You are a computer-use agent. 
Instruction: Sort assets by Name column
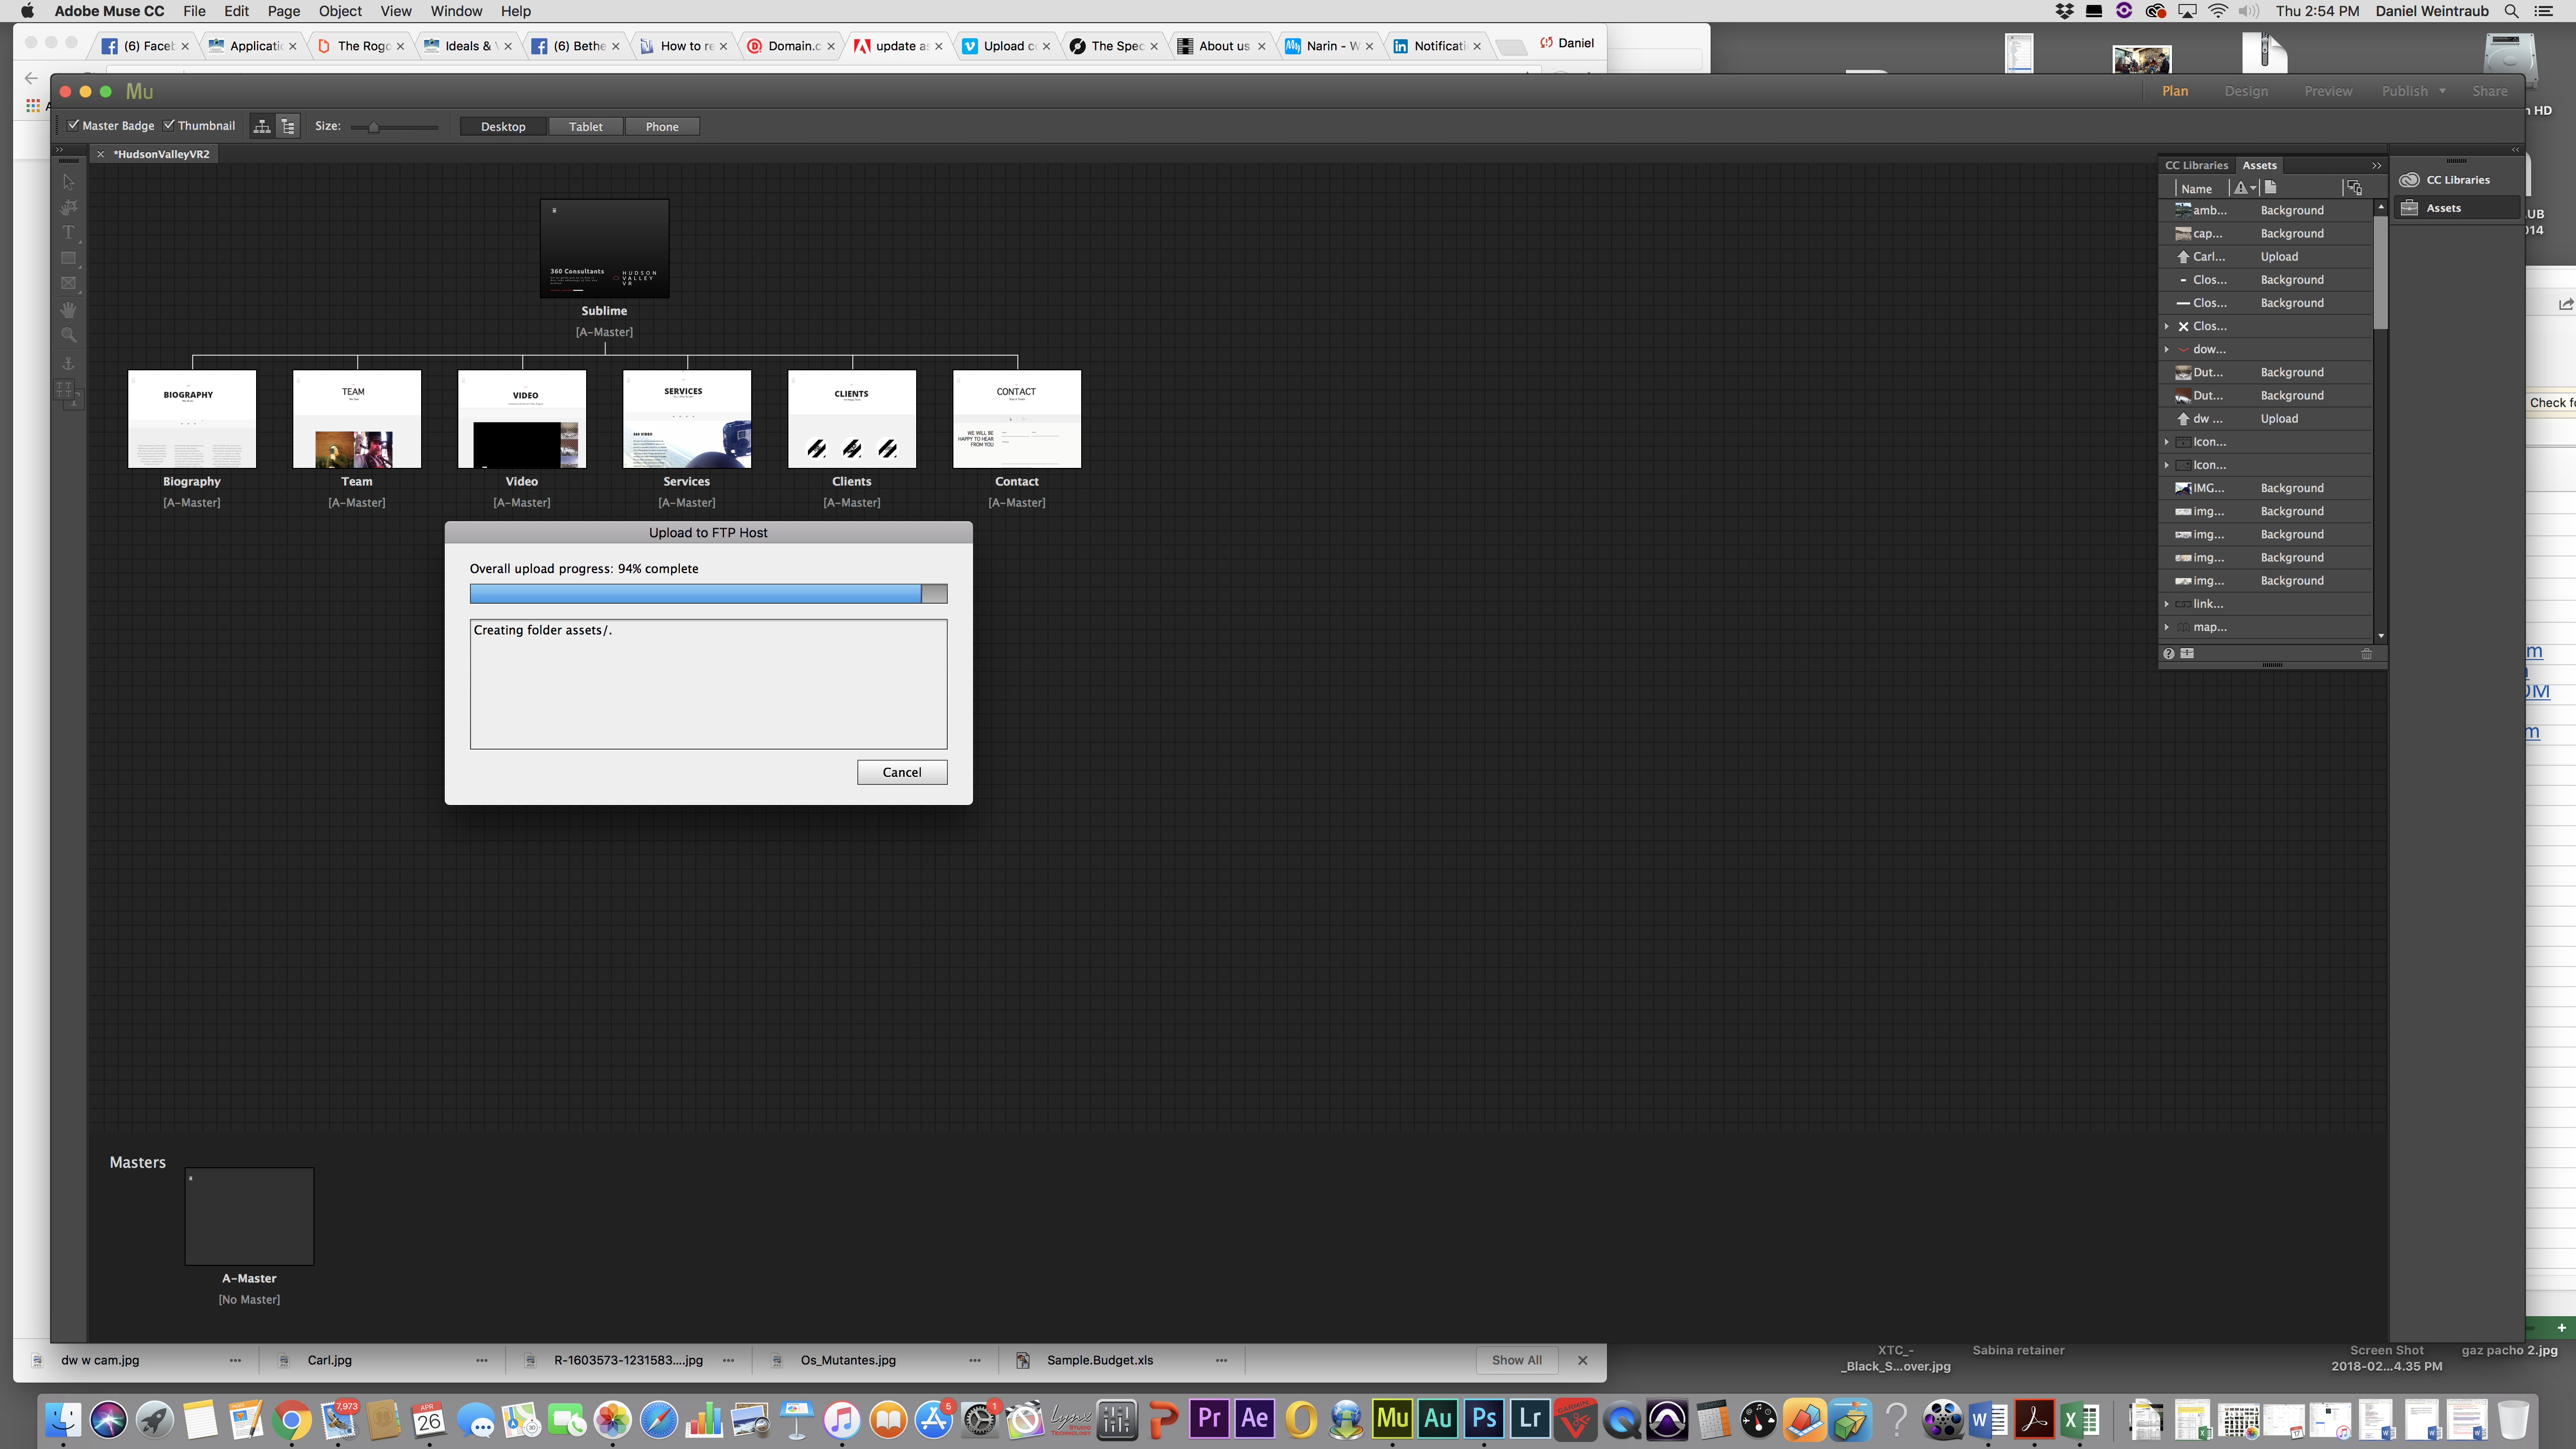pos(2197,189)
